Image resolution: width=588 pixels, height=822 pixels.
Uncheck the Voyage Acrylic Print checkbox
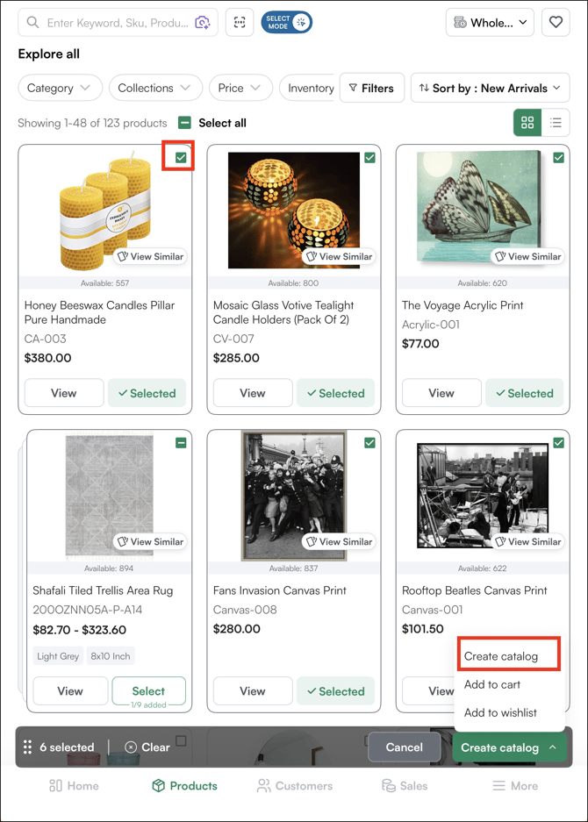pyautogui.click(x=559, y=158)
